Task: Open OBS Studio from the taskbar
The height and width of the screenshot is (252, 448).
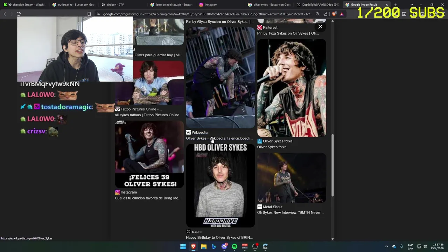Action: click(x=255, y=246)
